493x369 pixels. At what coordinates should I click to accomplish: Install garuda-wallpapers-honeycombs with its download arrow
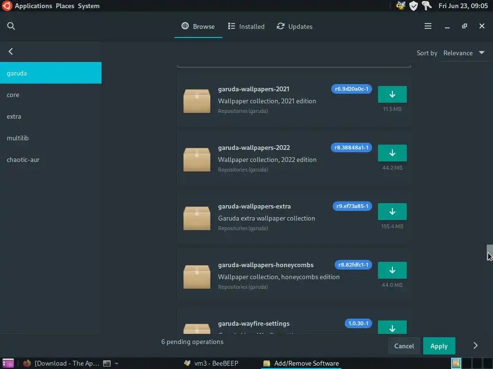click(392, 270)
